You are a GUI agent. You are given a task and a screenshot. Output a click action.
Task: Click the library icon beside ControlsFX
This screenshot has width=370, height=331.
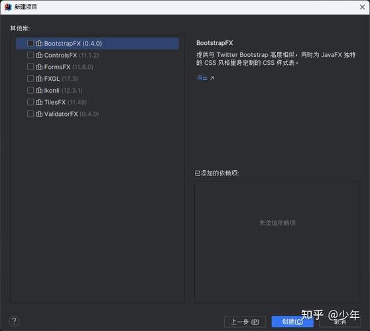click(x=39, y=55)
